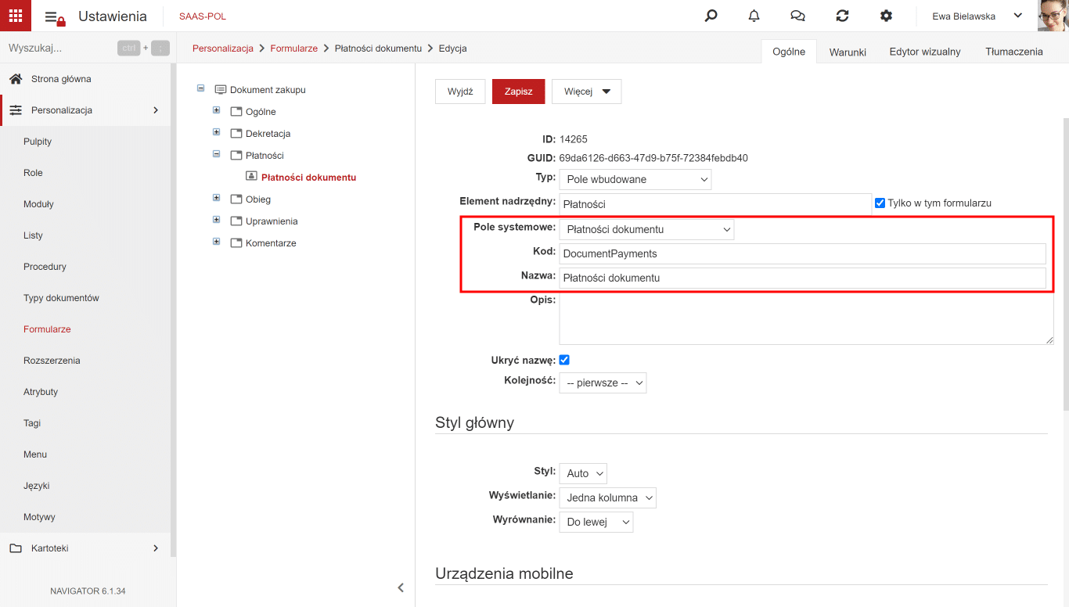The image size is (1069, 607).
Task: Click the locked menu hamburger icon
Action: click(54, 17)
